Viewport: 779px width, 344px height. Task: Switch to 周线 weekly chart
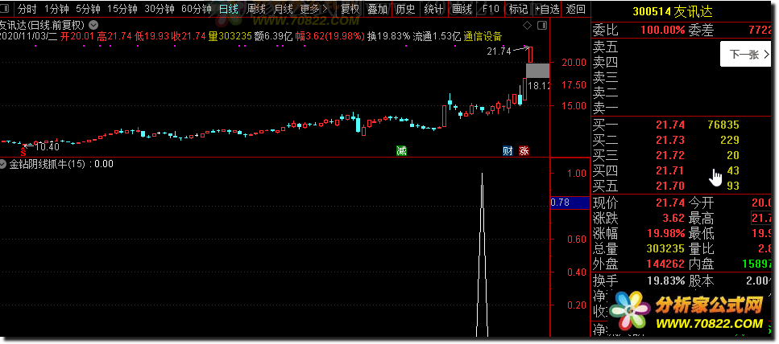pyautogui.click(x=256, y=8)
